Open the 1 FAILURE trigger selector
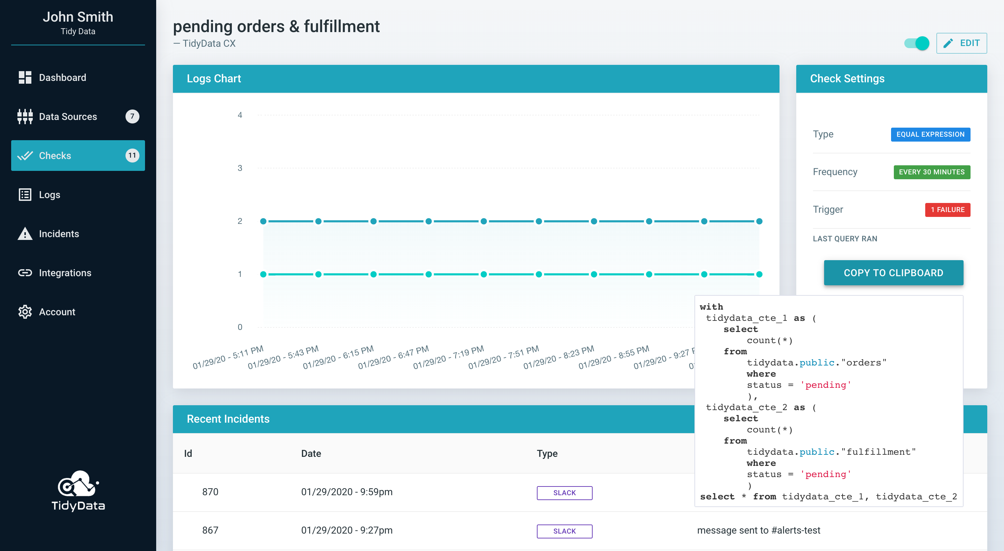This screenshot has height=551, width=1004. coord(948,210)
